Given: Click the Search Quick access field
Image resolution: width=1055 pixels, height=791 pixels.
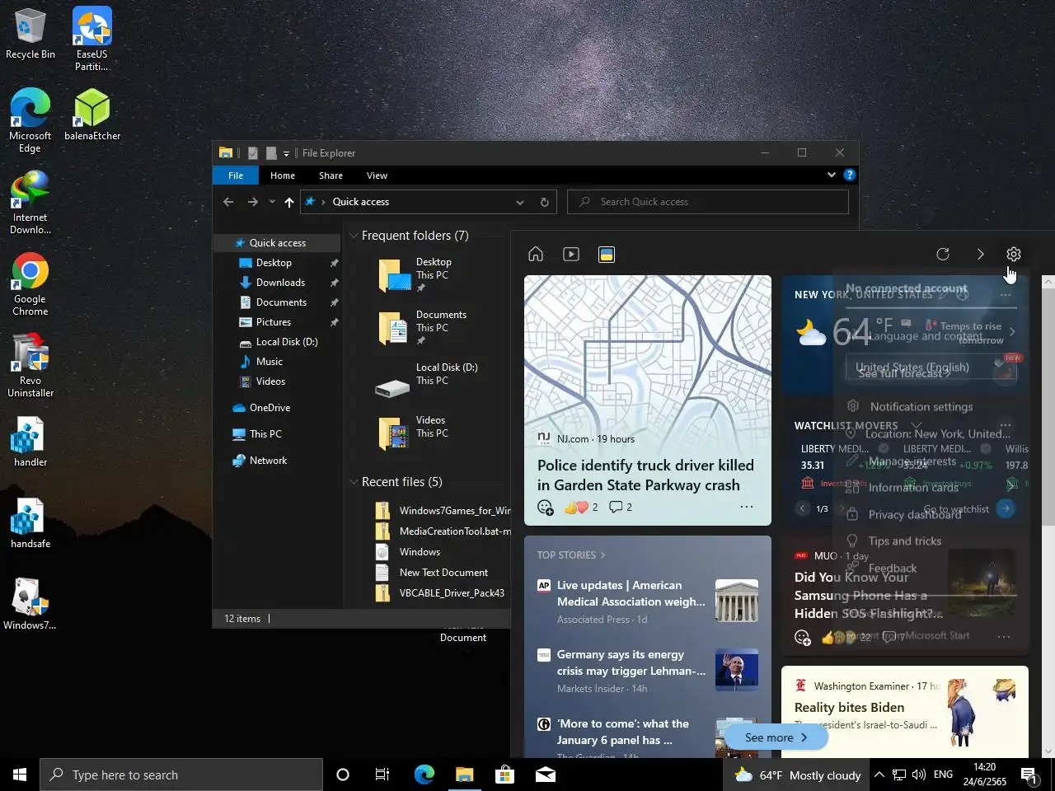Looking at the screenshot, I should point(709,202).
